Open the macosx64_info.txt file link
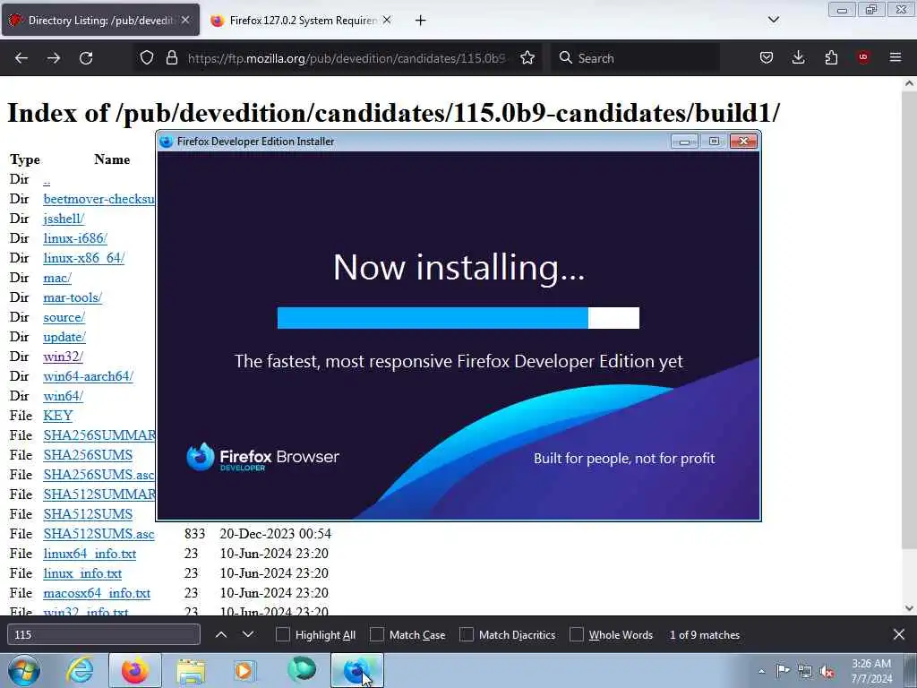Image resolution: width=917 pixels, height=688 pixels. (97, 593)
